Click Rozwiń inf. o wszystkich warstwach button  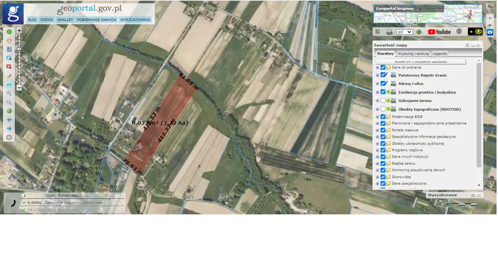(421, 62)
